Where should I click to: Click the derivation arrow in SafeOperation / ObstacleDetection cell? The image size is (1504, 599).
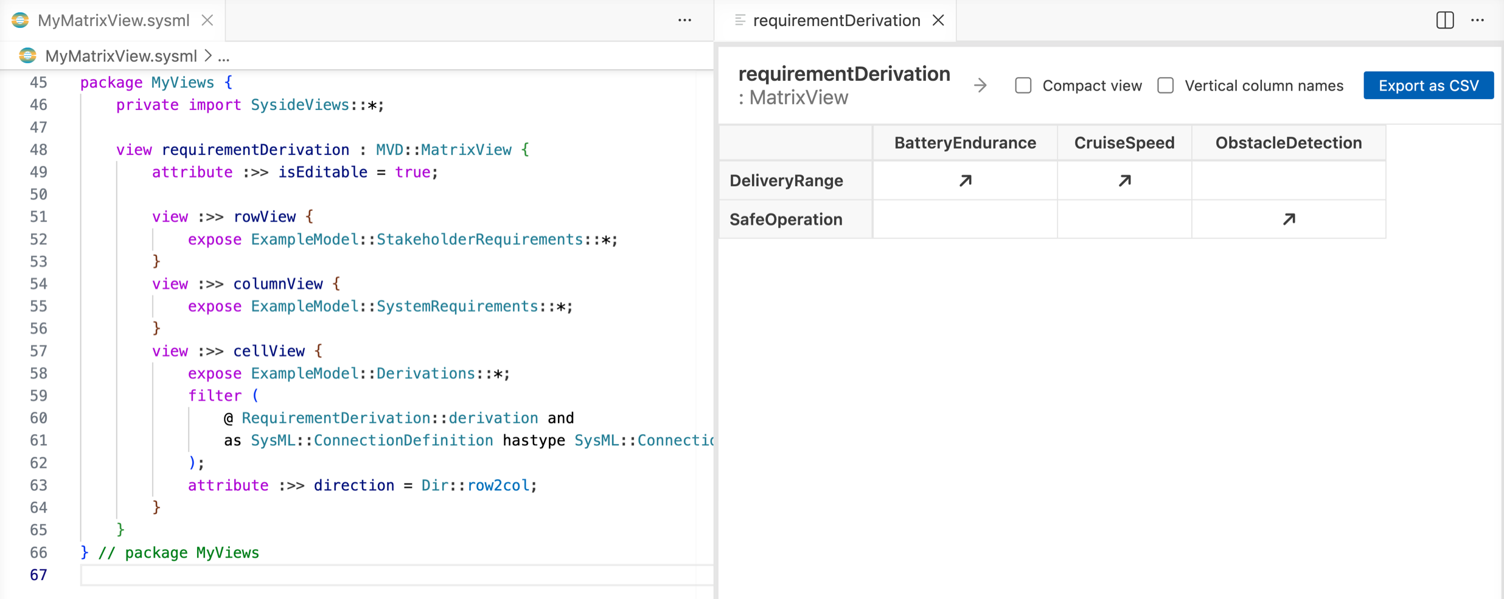click(x=1289, y=219)
